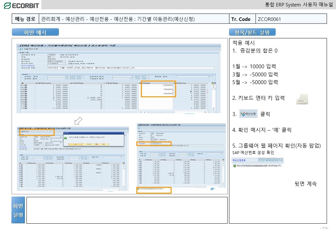Click the 항목/필드 설명 section label
The width and height of the screenshot is (336, 232).
pyautogui.click(x=252, y=32)
